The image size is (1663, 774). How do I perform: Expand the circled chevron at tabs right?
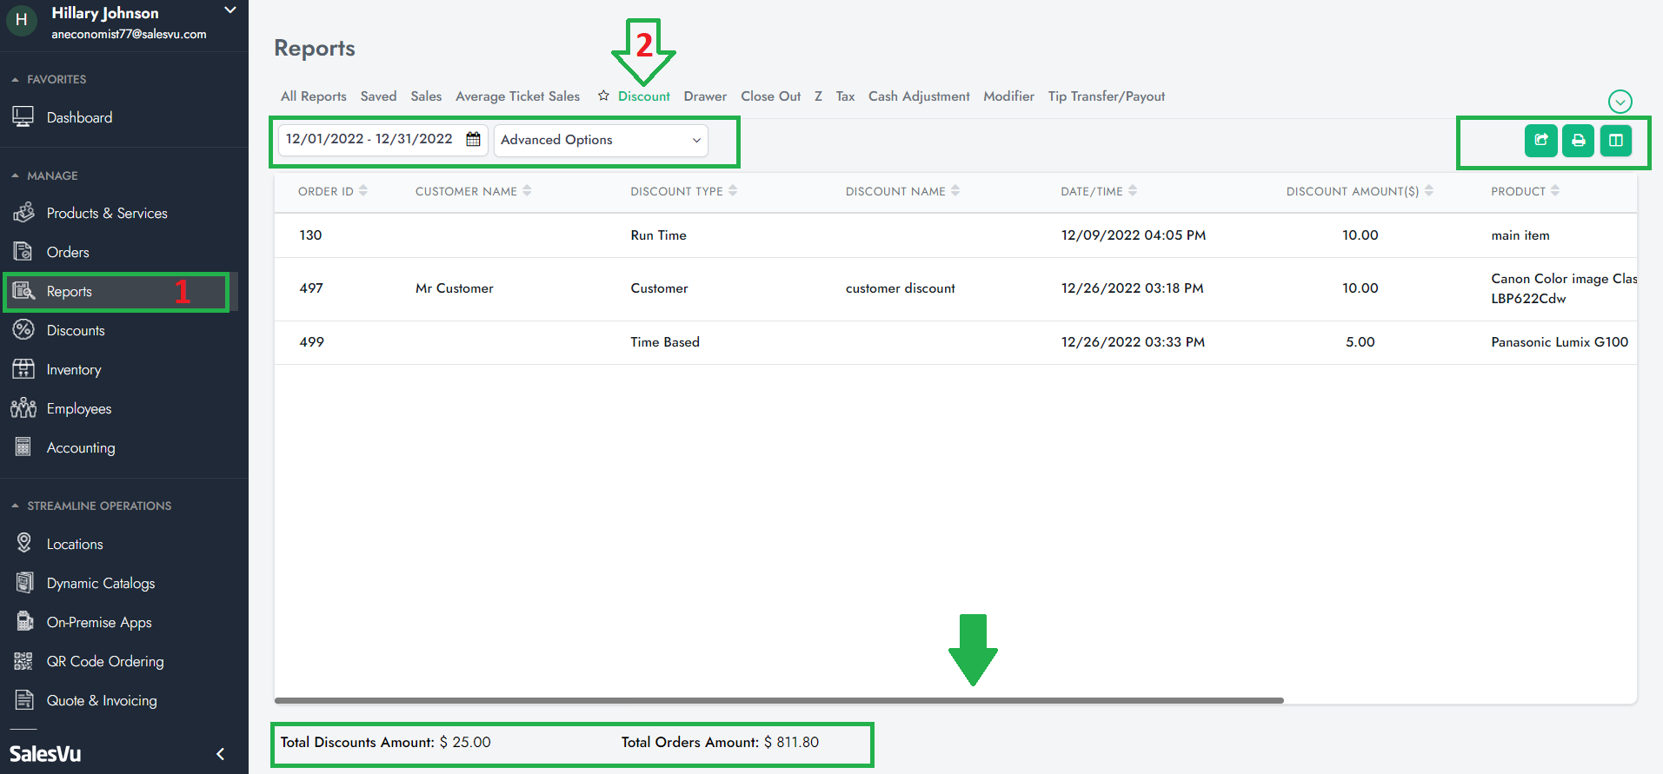[1620, 102]
